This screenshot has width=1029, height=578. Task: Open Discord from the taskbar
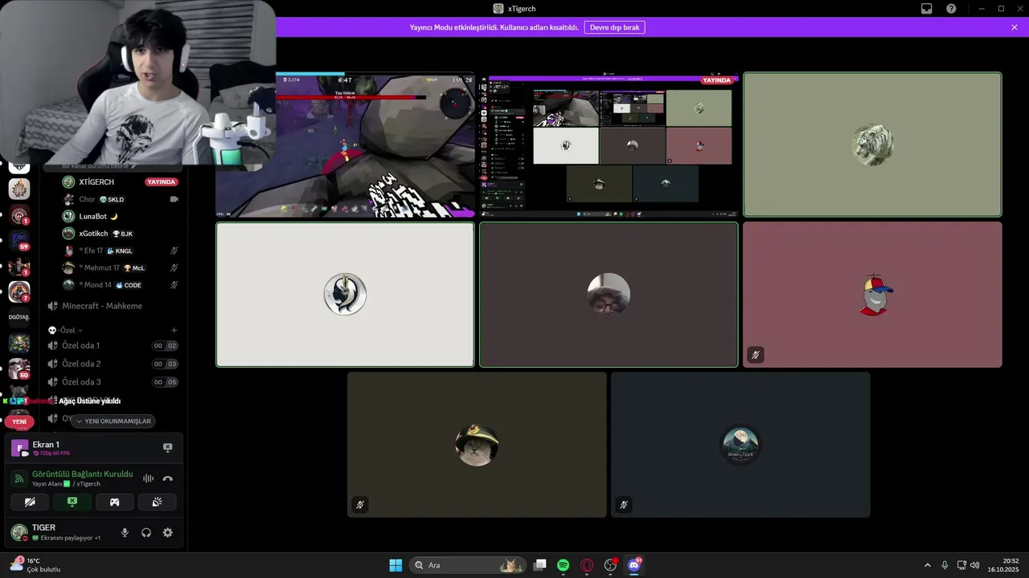pyautogui.click(x=633, y=565)
